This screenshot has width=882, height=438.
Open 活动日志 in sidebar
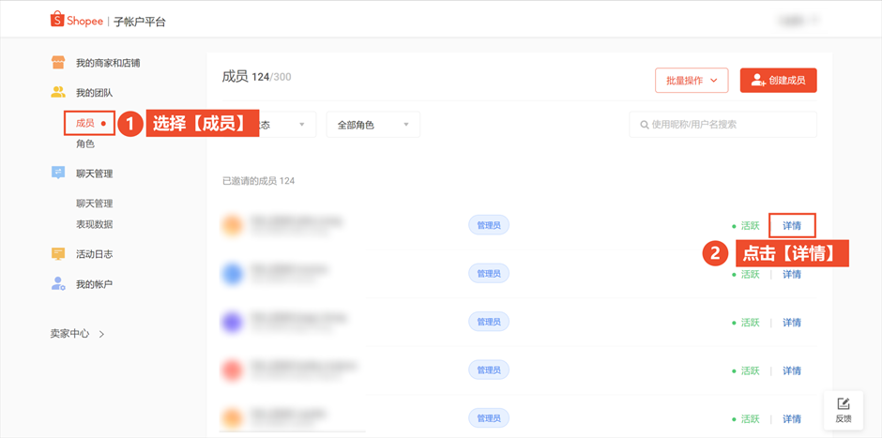click(x=95, y=254)
